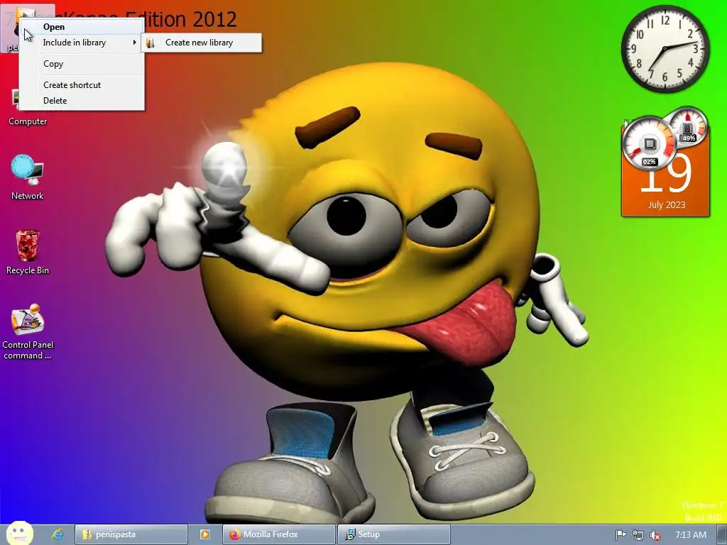Open the smiley face Start button
Image resolution: width=727 pixels, height=545 pixels.
pyautogui.click(x=19, y=533)
